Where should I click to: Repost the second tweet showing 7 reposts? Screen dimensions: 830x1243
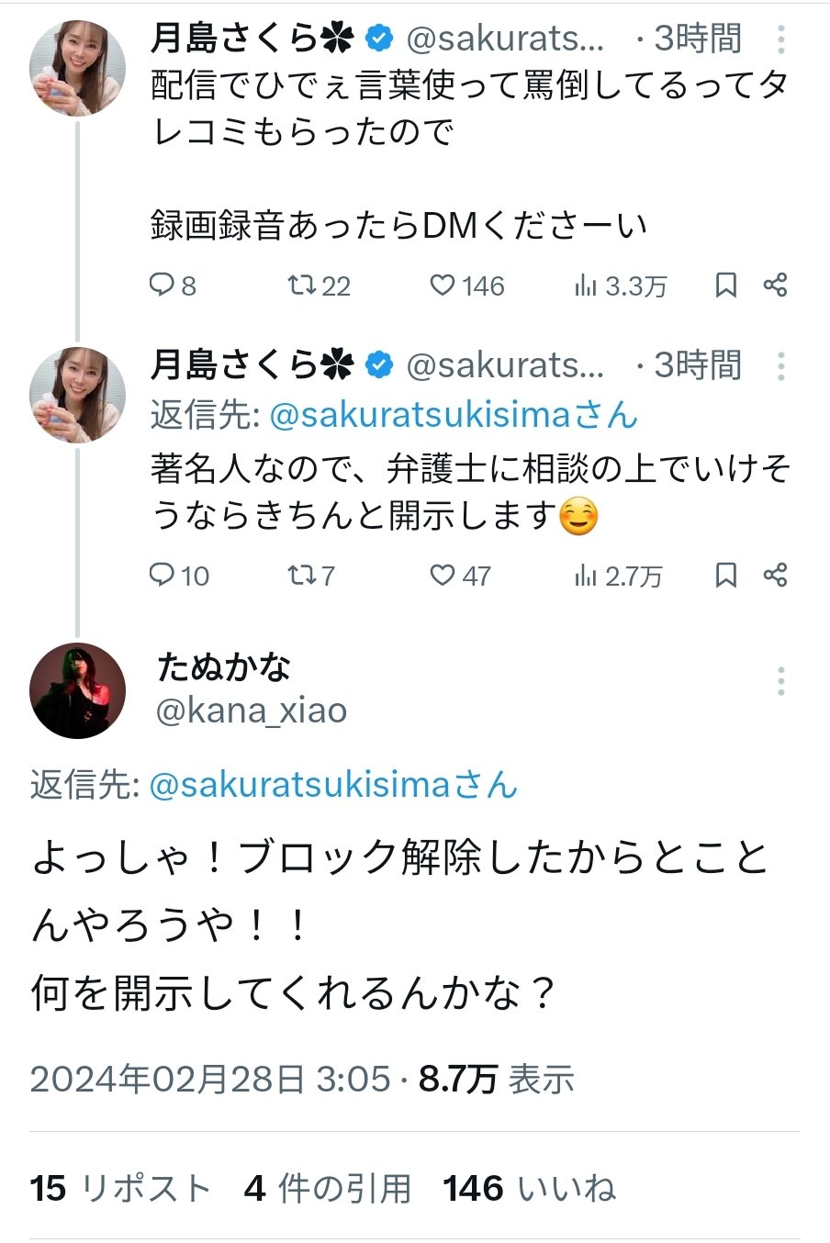tap(301, 575)
